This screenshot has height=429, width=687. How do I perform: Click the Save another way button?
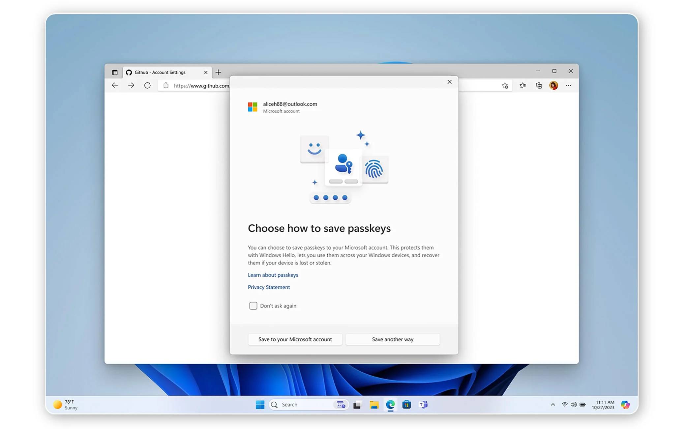click(x=392, y=339)
